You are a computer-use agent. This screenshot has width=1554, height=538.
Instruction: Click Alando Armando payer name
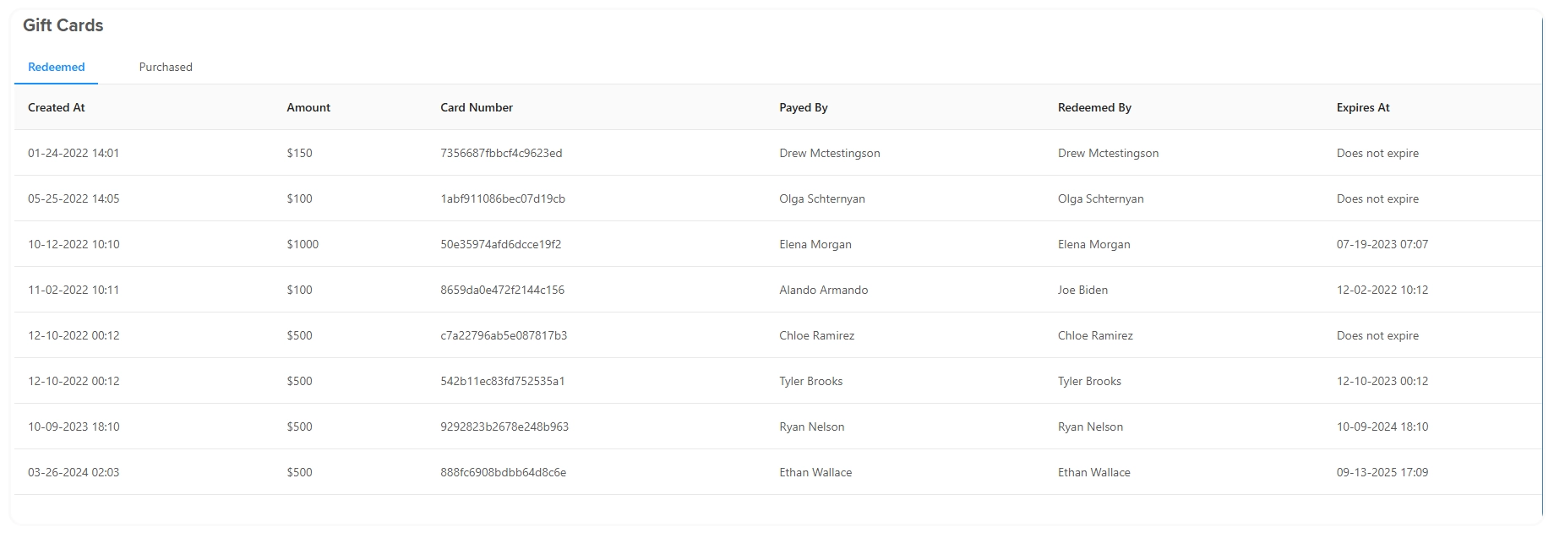tap(824, 290)
